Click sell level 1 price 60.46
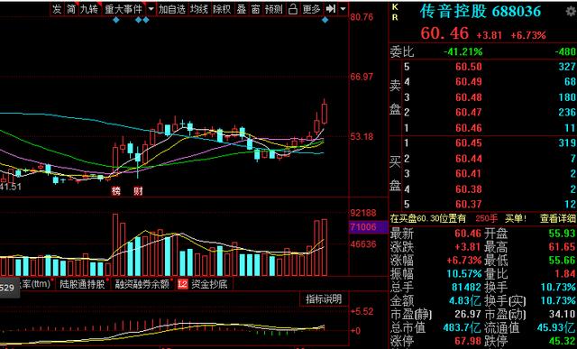577x349 pixels. click(x=469, y=128)
